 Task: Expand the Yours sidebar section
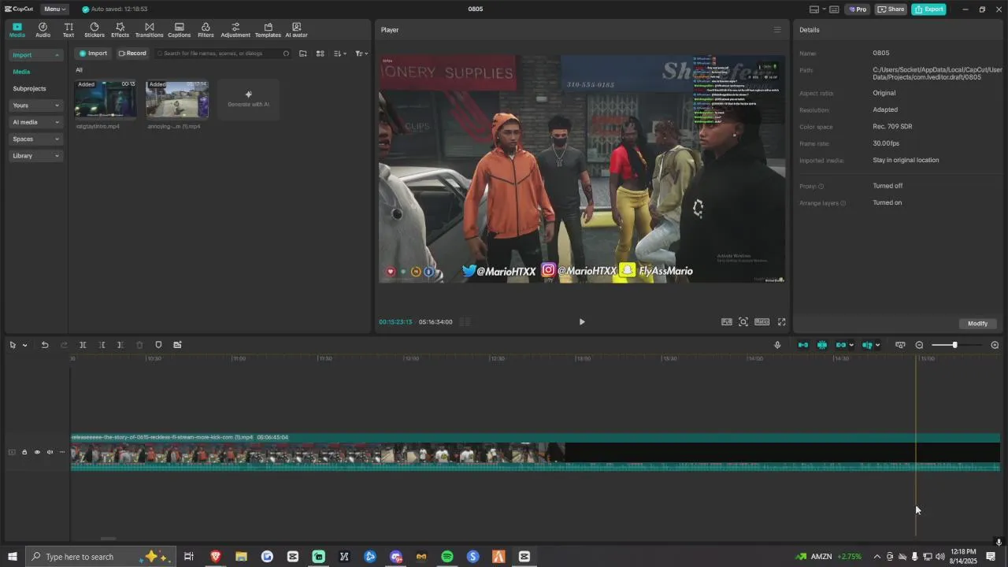click(x=35, y=106)
